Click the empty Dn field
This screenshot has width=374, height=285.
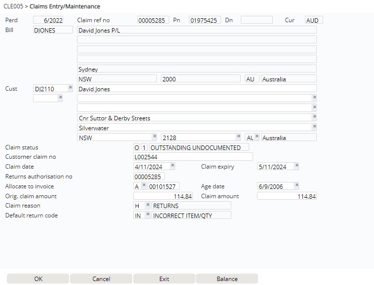(x=256, y=20)
